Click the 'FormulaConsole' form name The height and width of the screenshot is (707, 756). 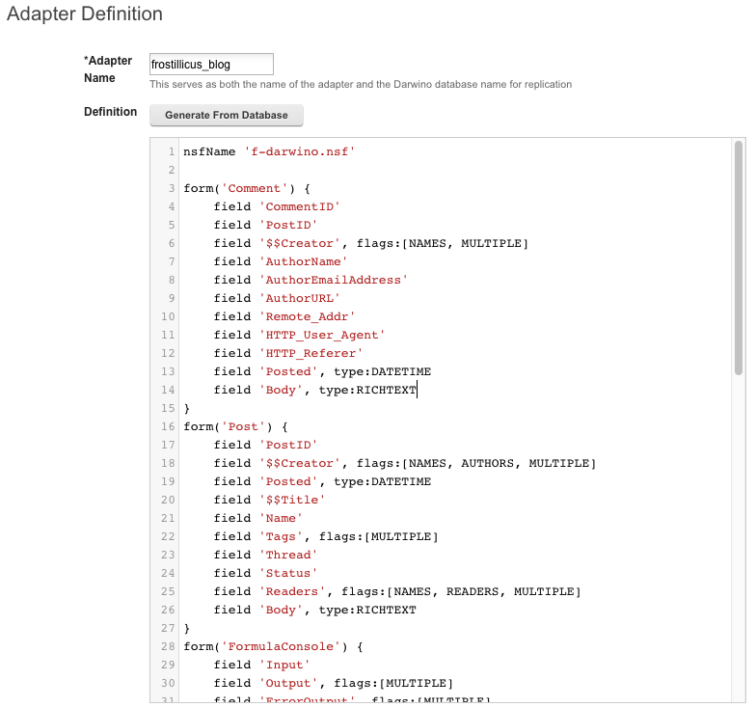pos(282,647)
